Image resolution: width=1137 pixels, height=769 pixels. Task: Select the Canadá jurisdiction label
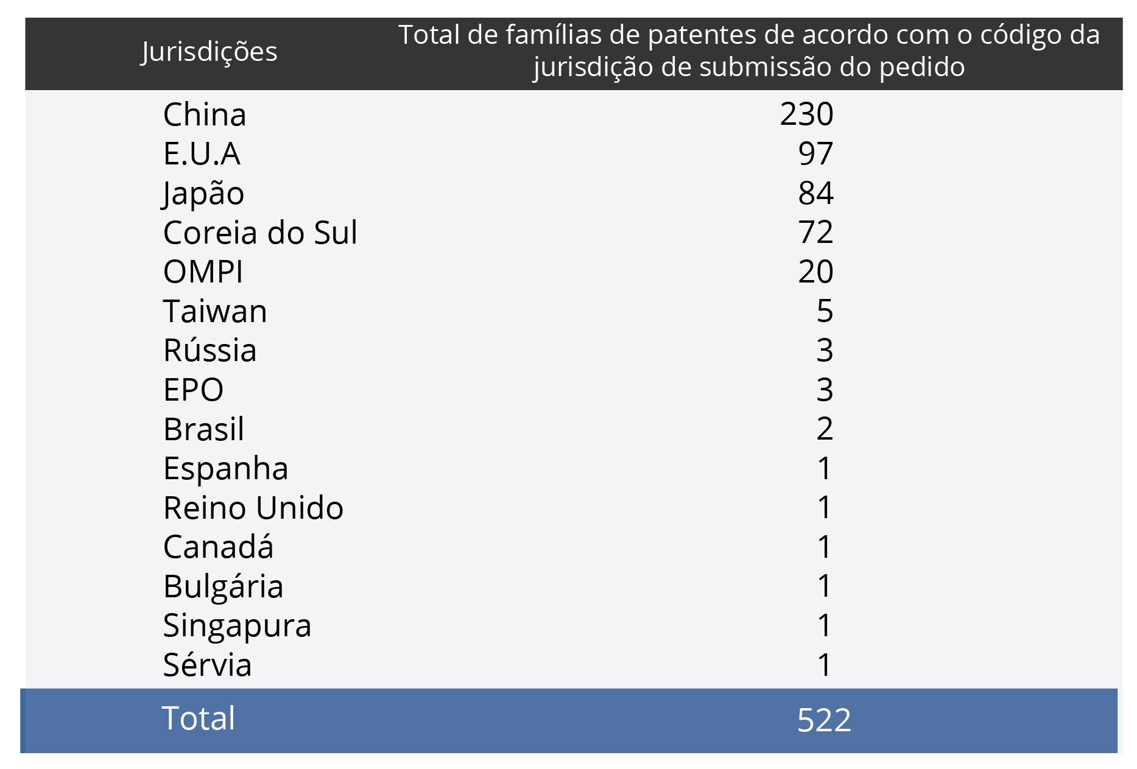(x=218, y=547)
